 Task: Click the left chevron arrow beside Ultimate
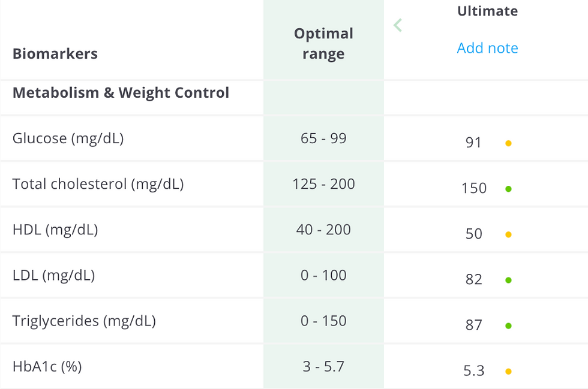tap(398, 25)
